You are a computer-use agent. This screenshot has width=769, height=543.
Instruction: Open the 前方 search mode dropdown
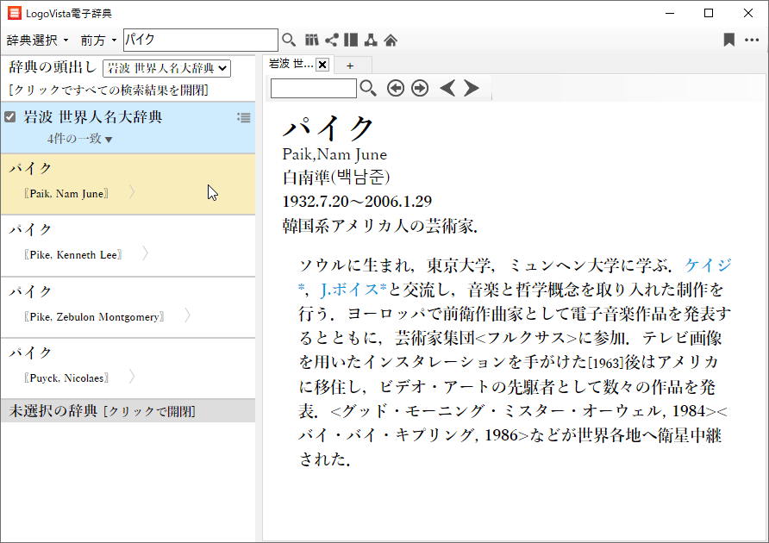[98, 41]
